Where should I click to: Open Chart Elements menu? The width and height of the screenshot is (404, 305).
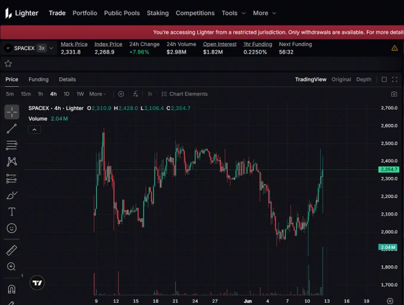point(185,94)
